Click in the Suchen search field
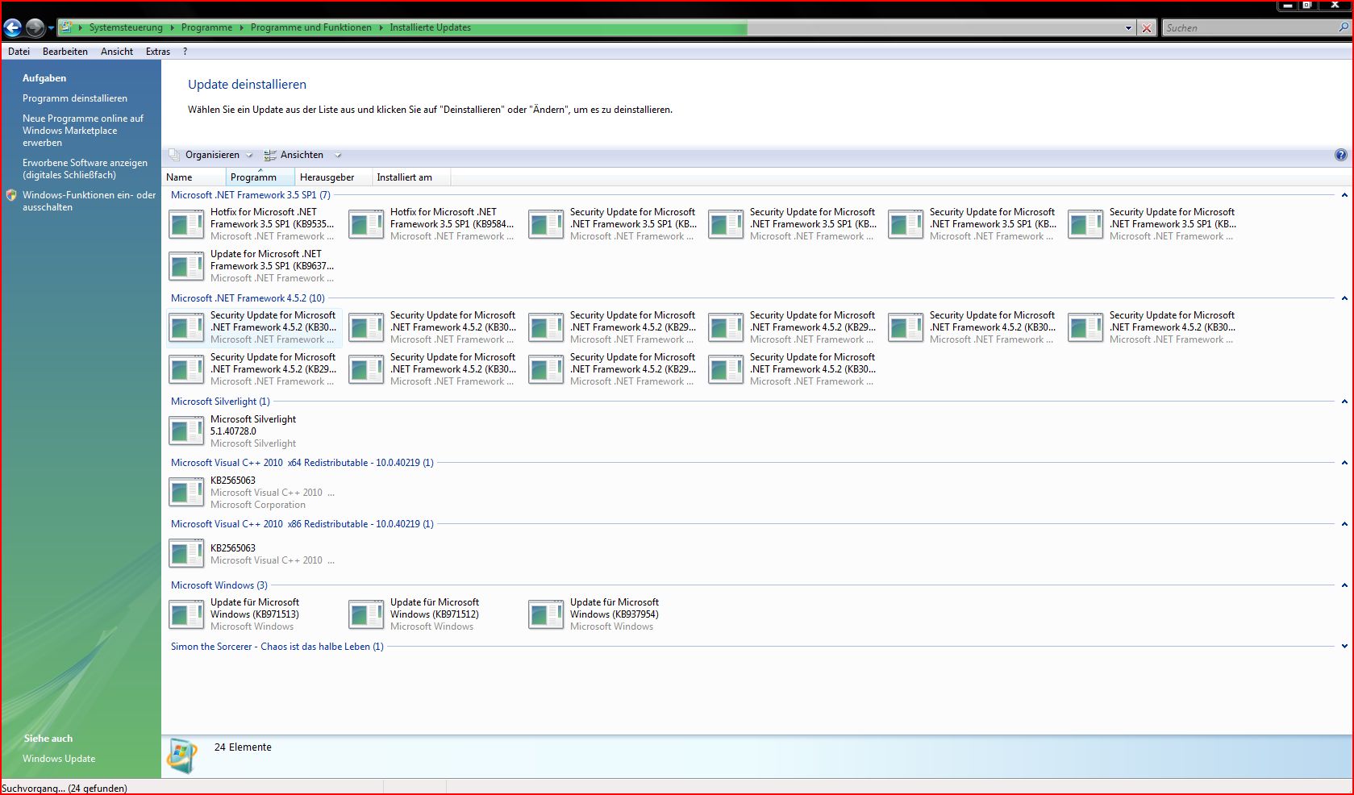Viewport: 1354px width, 795px height. click(1248, 28)
